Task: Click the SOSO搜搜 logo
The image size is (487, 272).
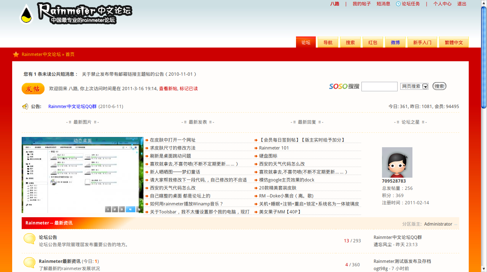Action: (344, 86)
